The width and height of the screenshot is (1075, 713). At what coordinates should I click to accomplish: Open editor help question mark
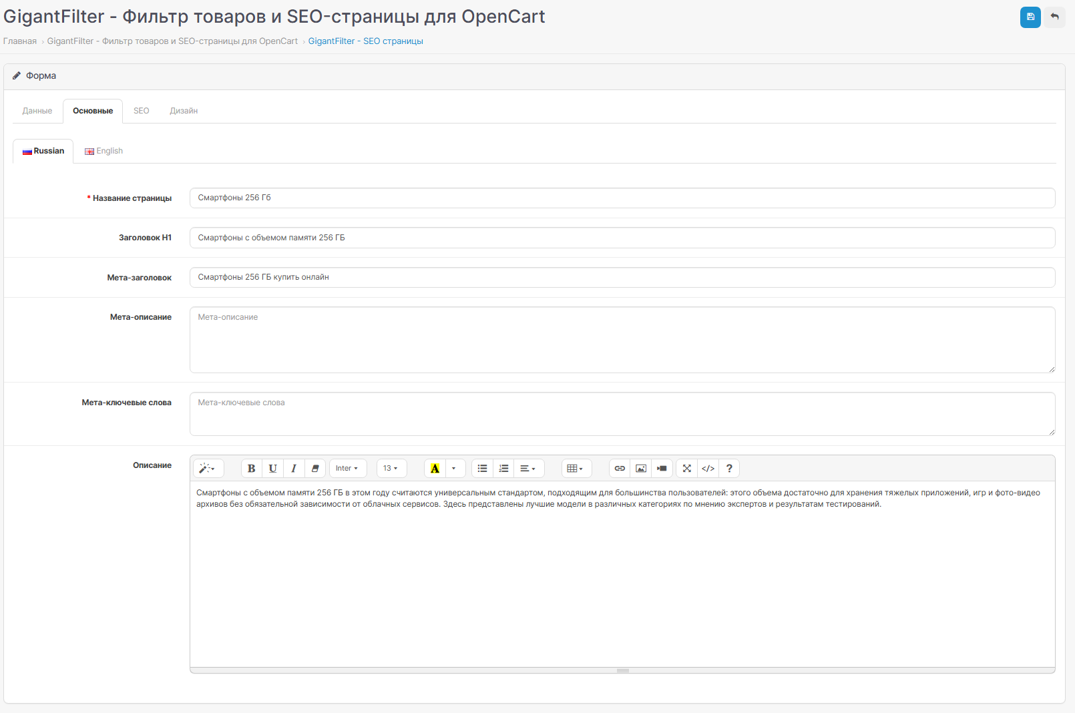[x=729, y=469]
